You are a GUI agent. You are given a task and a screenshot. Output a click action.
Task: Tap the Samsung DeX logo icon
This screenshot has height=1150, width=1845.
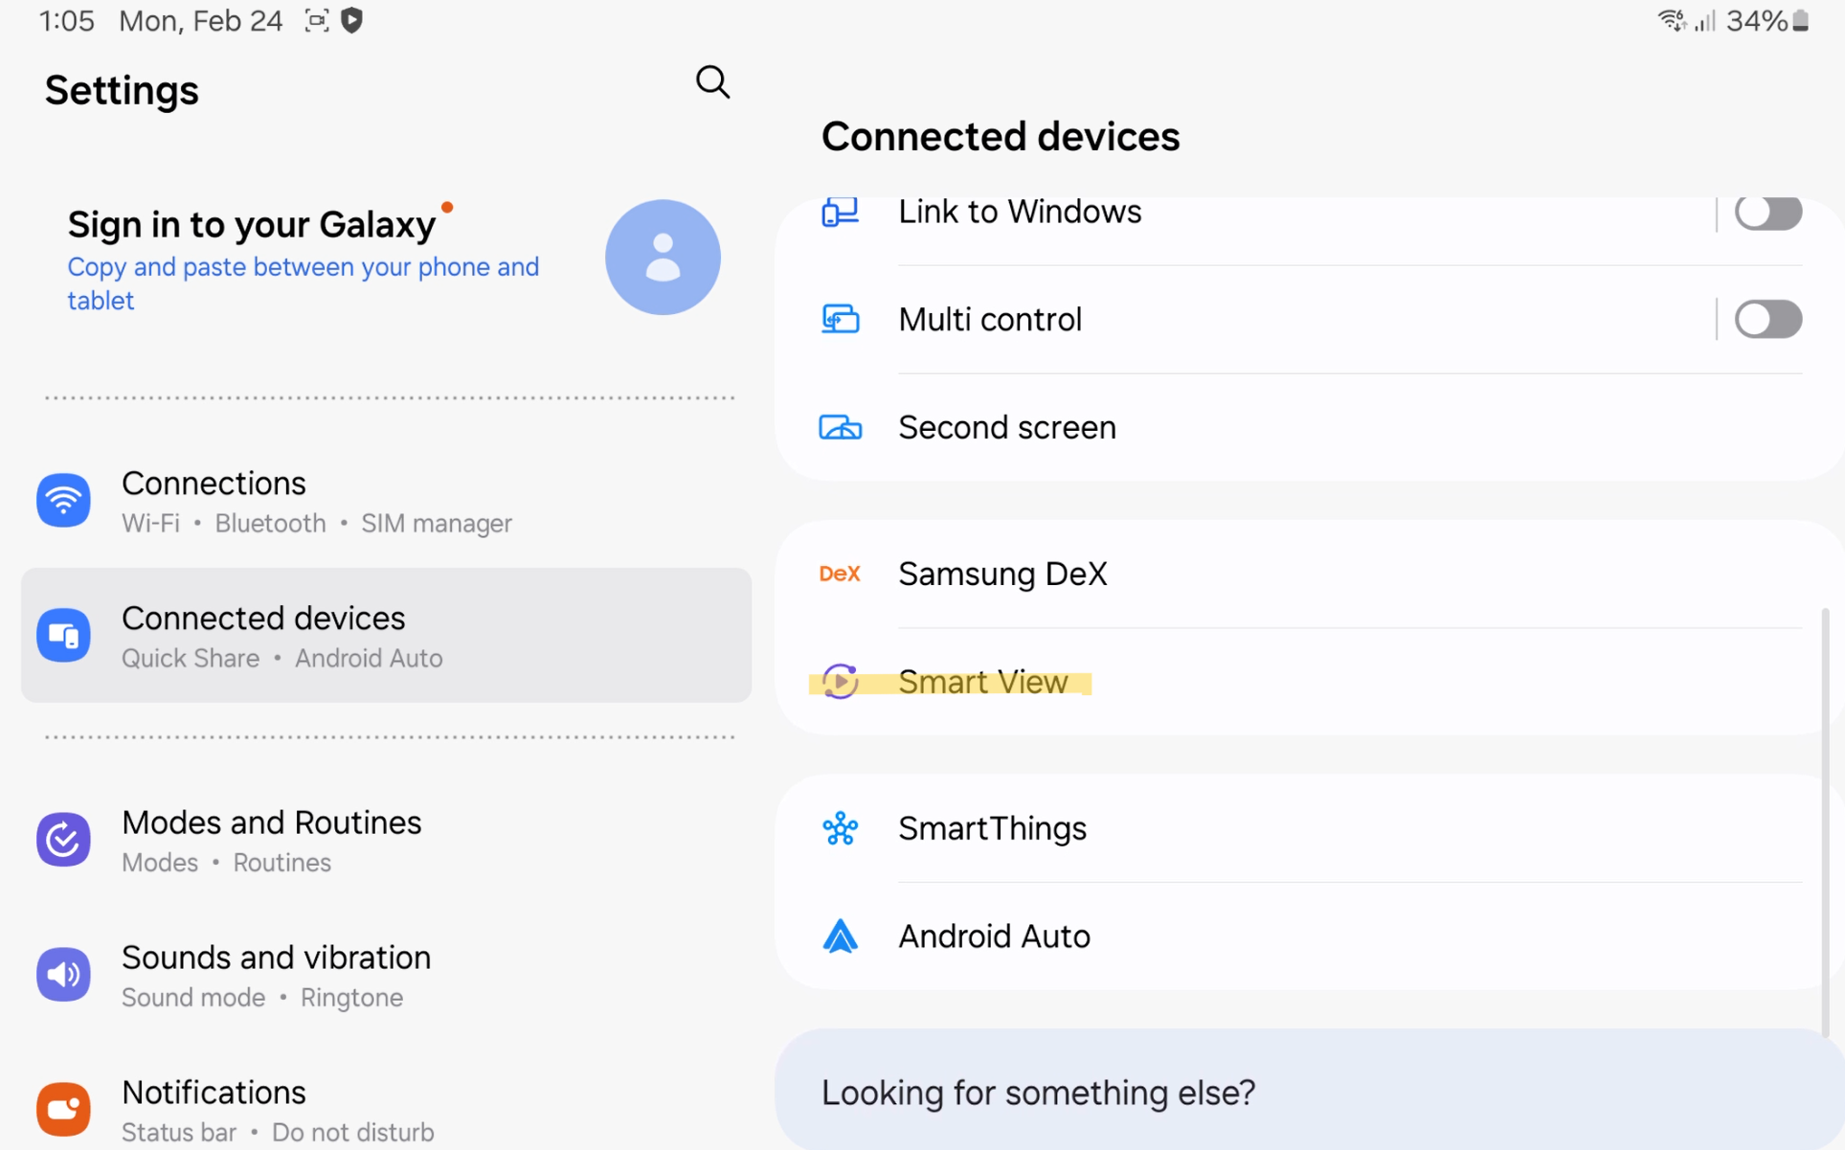[x=840, y=574]
